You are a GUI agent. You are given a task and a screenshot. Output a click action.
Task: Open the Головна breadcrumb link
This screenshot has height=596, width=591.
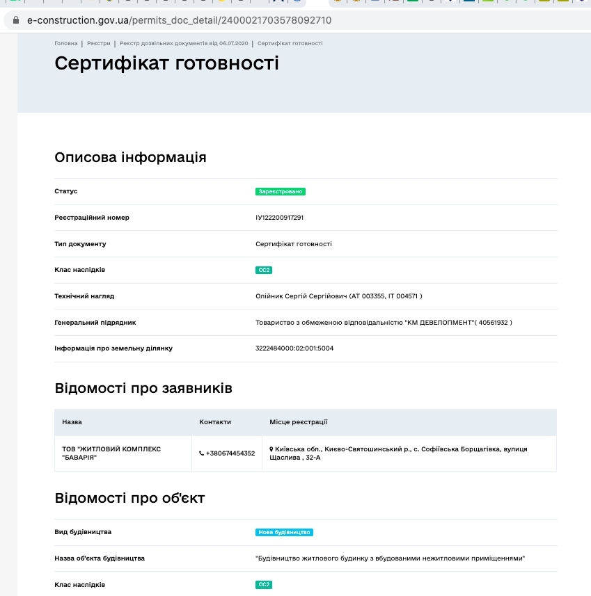click(x=66, y=43)
